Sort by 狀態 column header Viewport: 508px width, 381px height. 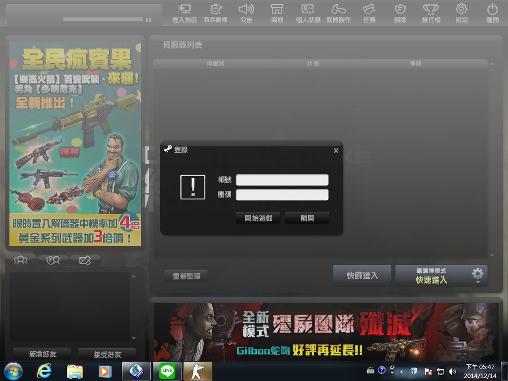[313, 63]
